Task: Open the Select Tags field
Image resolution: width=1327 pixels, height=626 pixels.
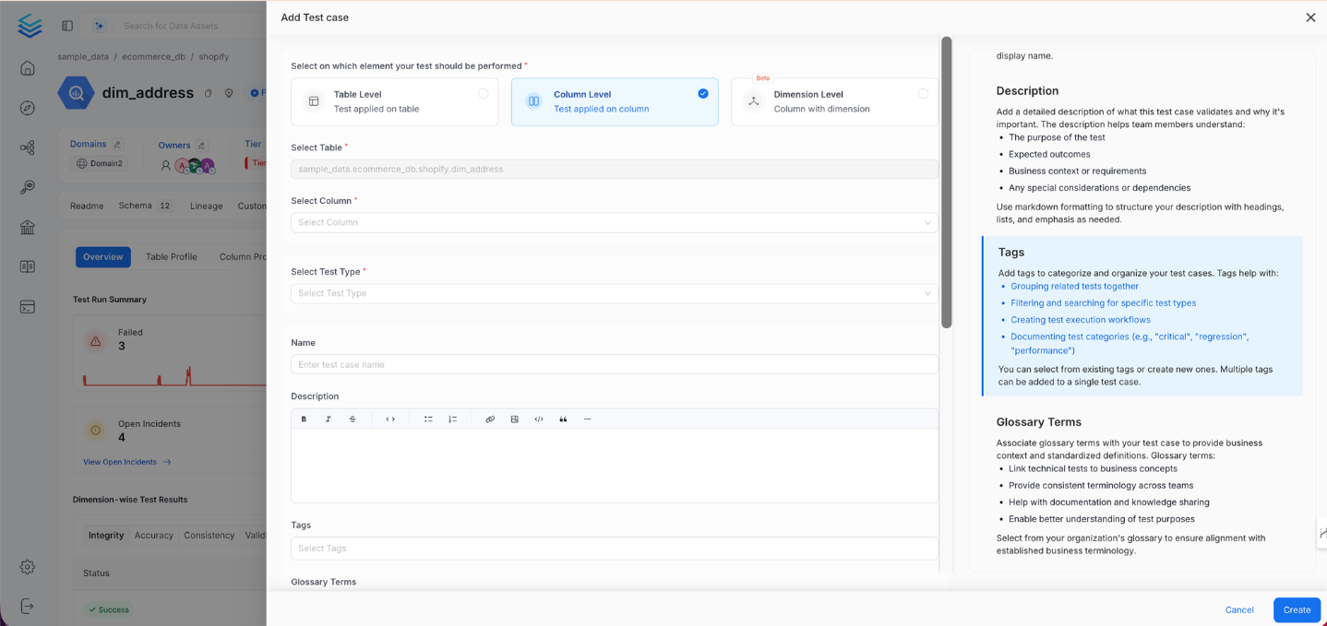Action: (614, 548)
